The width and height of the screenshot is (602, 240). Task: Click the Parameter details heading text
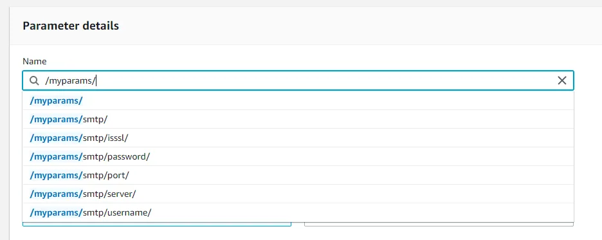click(x=71, y=26)
